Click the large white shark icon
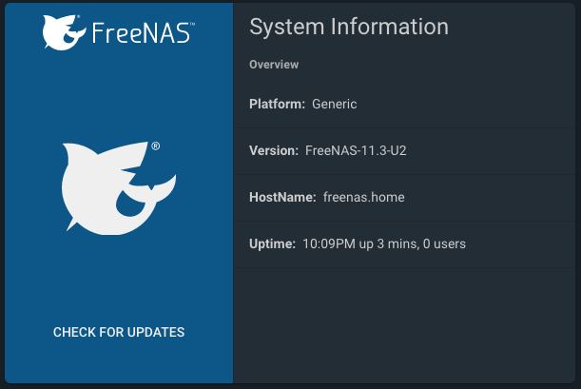 119,188
